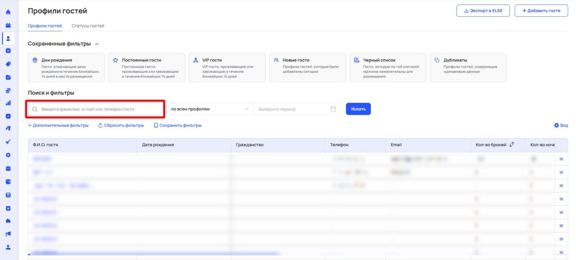Click the megaphone icon in left sidebar
576x260 pixels.
(8, 234)
